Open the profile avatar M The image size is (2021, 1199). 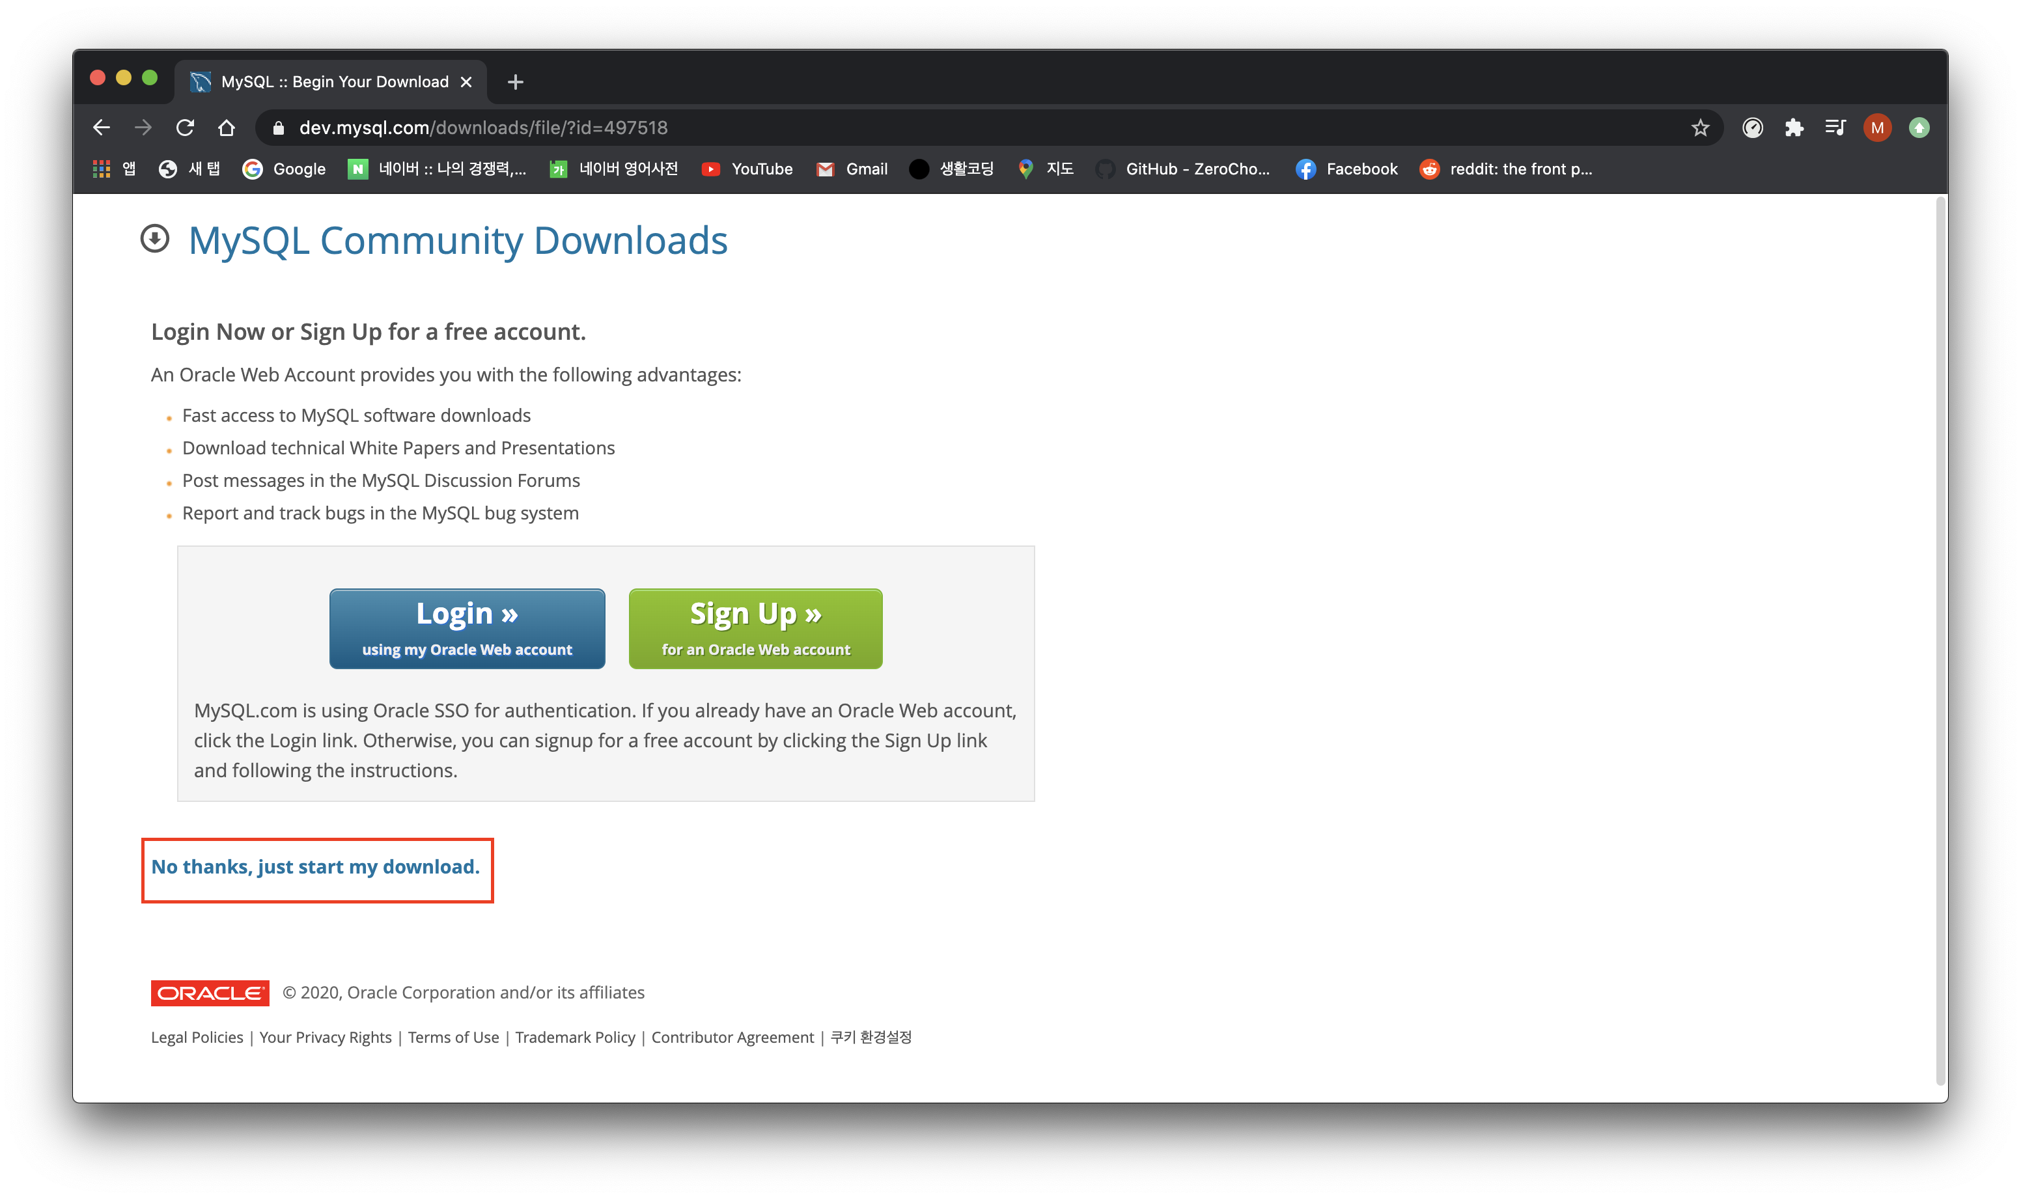pyautogui.click(x=1876, y=128)
